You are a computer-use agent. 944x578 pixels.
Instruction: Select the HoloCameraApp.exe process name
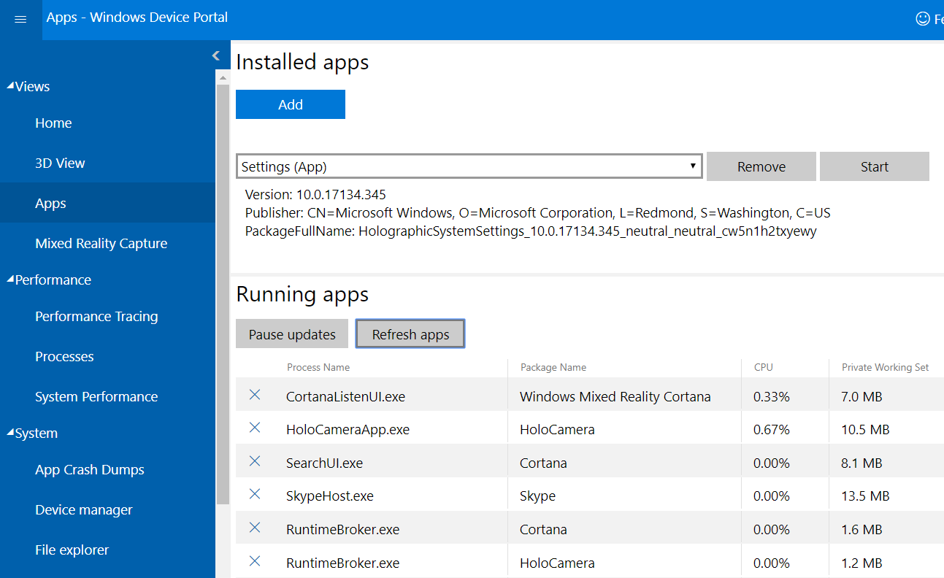pos(348,430)
